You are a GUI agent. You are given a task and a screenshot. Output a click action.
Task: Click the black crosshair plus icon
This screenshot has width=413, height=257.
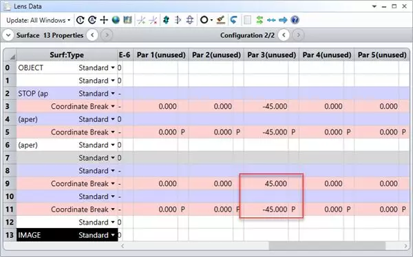[x=104, y=20]
